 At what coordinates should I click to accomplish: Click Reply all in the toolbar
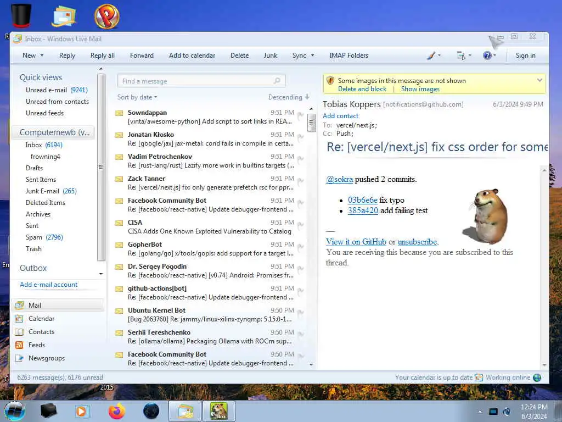[103, 55]
